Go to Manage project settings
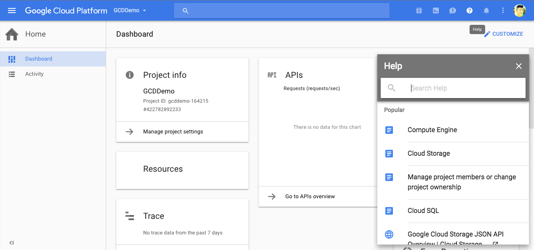Screen dimensions: 534x250 pos(173,132)
